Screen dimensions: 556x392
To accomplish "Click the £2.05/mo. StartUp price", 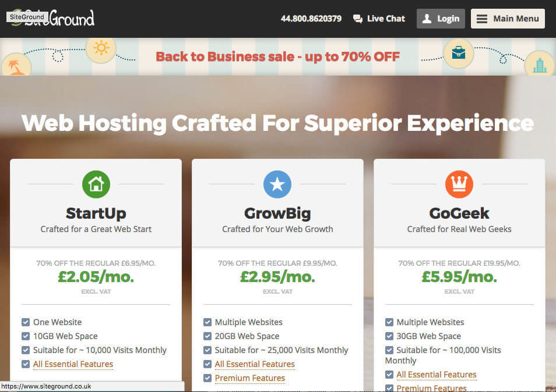I will click(x=96, y=277).
